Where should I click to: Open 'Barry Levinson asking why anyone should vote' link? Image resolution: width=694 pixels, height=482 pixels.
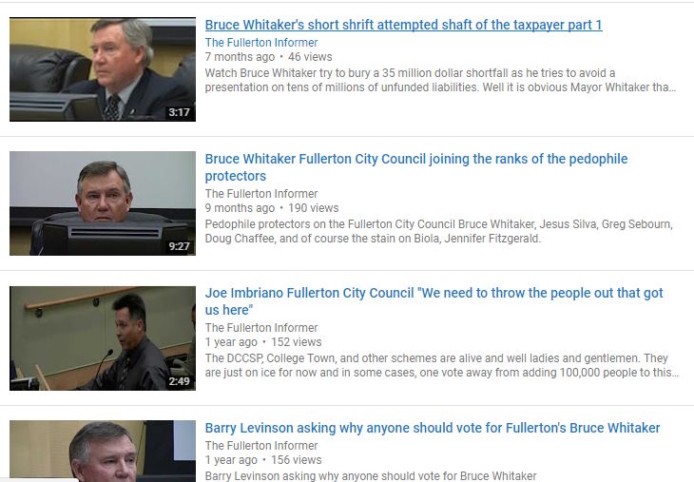point(433,428)
